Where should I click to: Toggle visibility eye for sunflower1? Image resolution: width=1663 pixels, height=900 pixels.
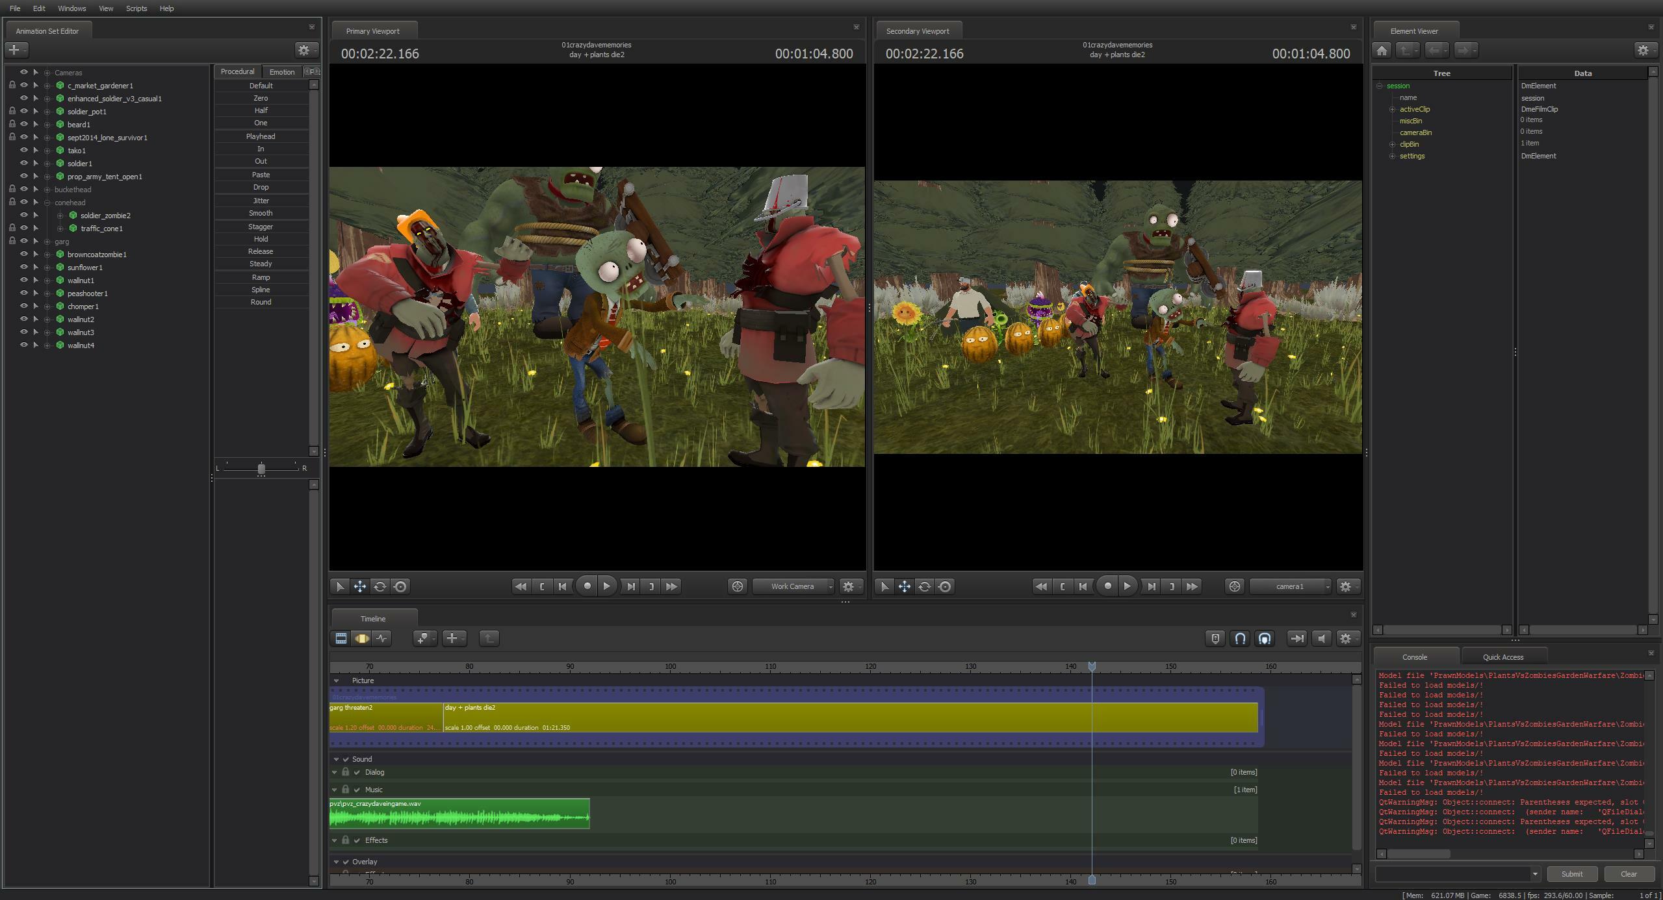[24, 267]
